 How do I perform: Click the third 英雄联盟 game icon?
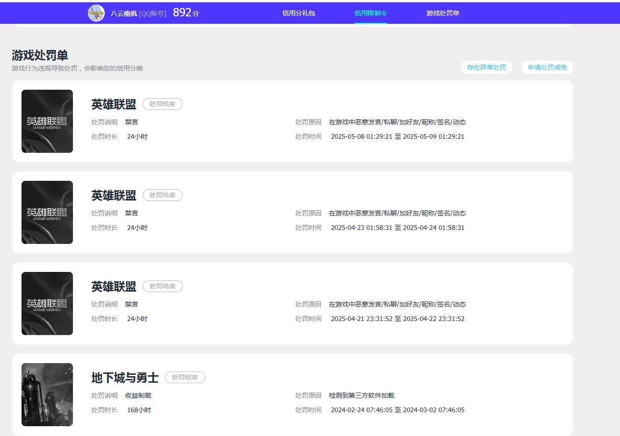47,303
